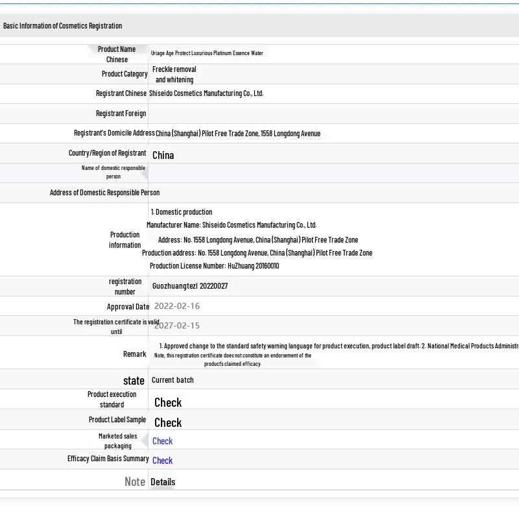Click the 'registration number' label
This screenshot has height=519, width=519.
pos(125,287)
